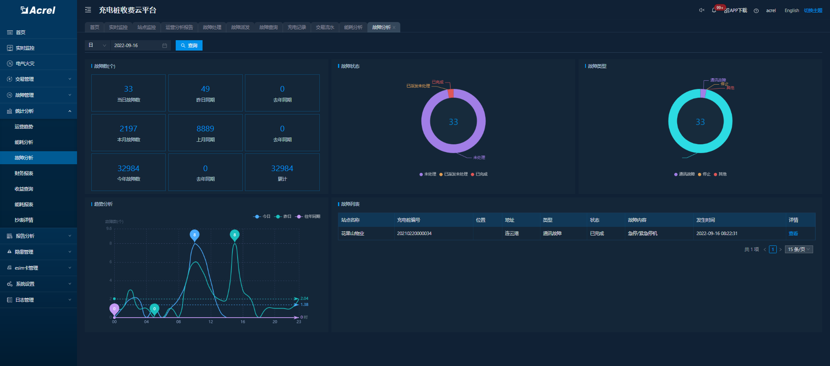Switch to the 故障处理 tab
The image size is (830, 366).
tap(212, 27)
